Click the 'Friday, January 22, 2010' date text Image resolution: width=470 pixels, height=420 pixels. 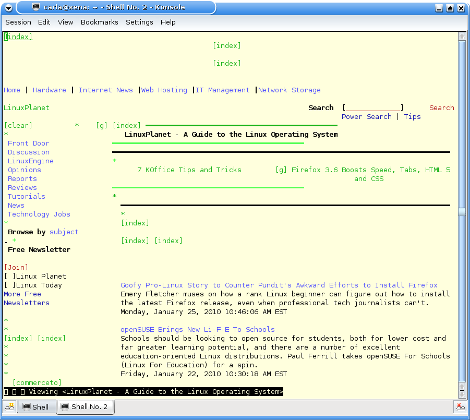pyautogui.click(x=204, y=374)
